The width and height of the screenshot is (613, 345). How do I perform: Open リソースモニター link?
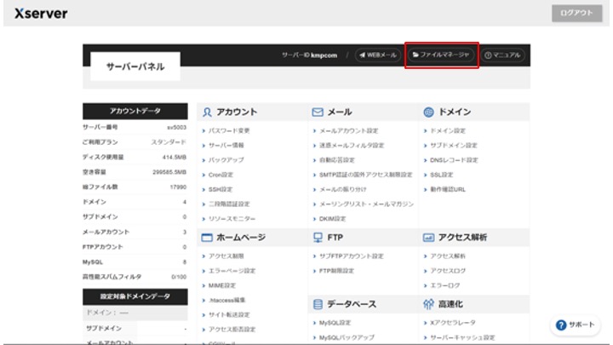(x=232, y=219)
